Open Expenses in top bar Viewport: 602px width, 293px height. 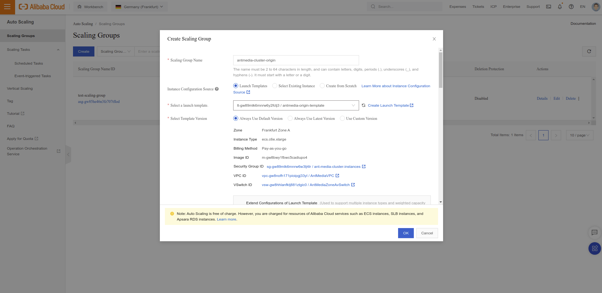tap(458, 7)
